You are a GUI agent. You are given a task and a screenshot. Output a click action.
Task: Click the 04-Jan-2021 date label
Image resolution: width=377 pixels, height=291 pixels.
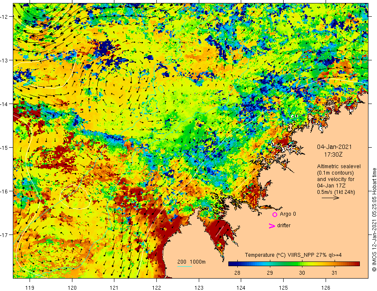[334, 147]
